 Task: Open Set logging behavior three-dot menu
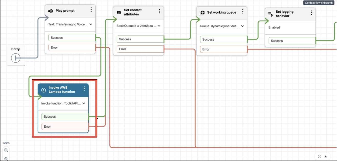tap(311, 13)
